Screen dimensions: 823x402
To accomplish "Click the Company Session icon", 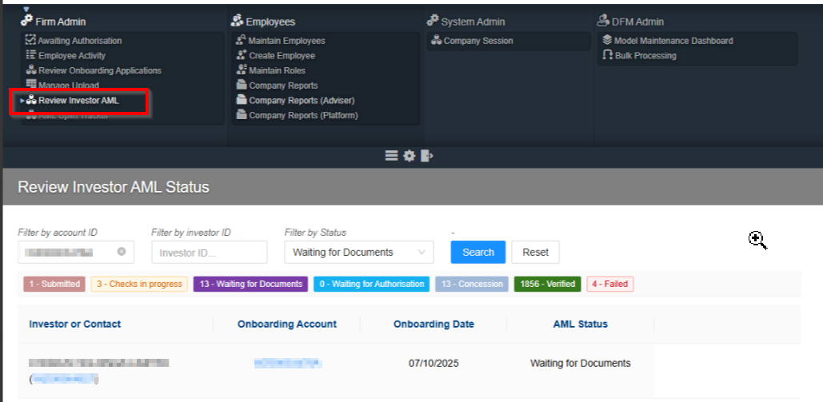I will pyautogui.click(x=436, y=40).
